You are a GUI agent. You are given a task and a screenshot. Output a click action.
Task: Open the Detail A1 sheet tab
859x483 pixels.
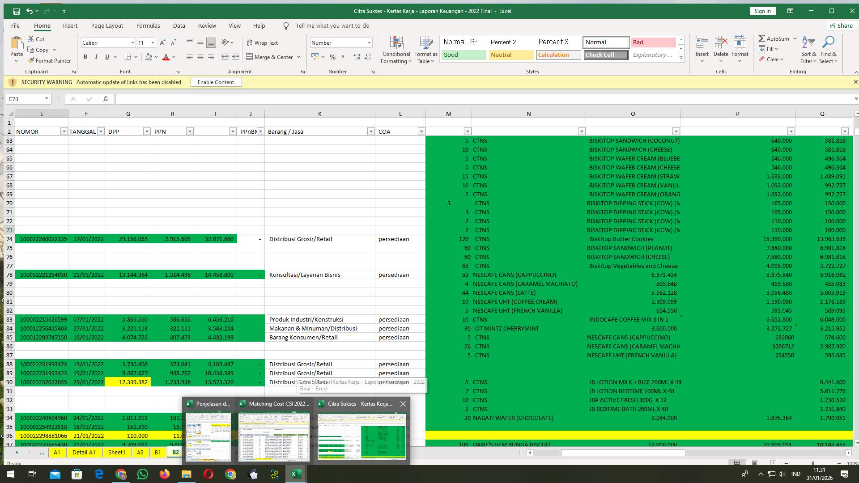(x=84, y=452)
